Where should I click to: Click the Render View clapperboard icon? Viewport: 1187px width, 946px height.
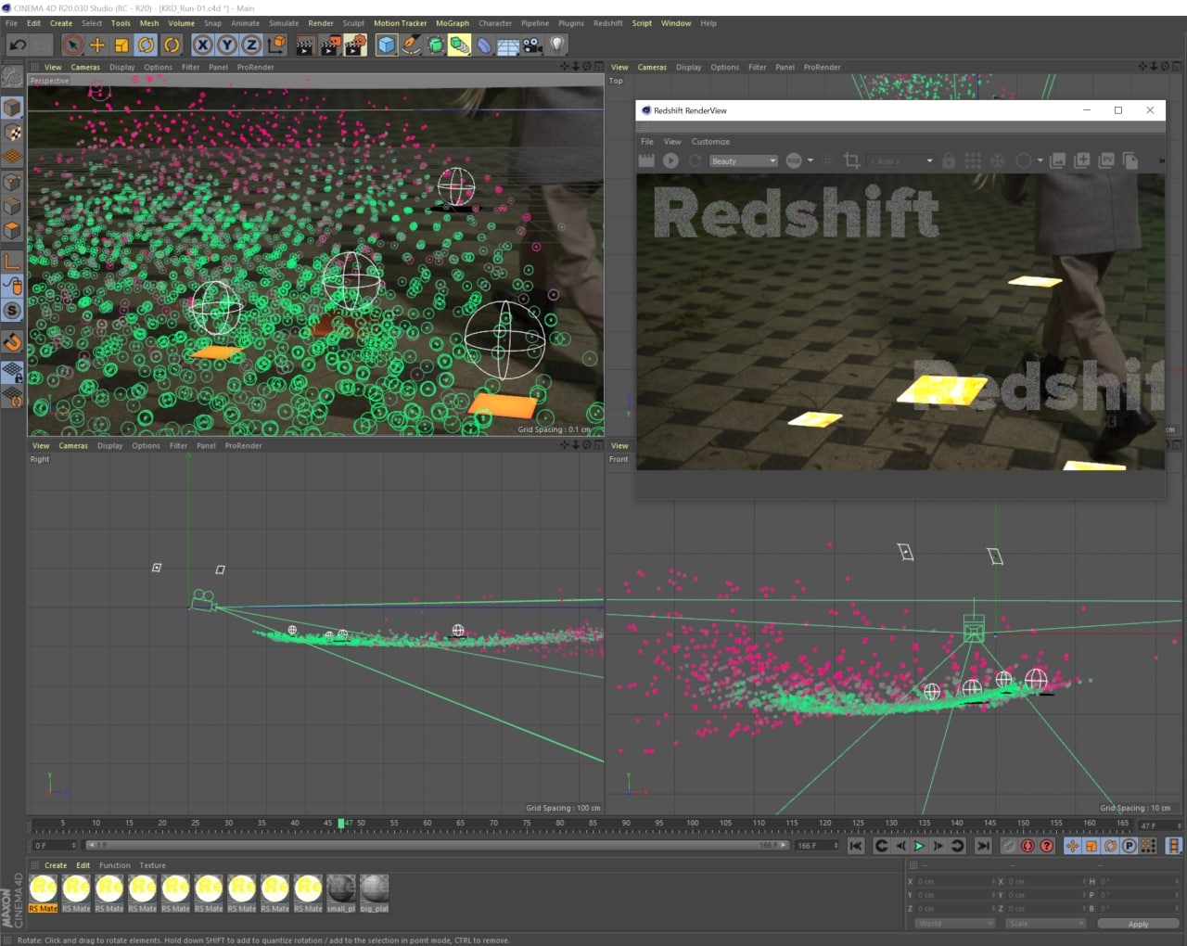[305, 45]
